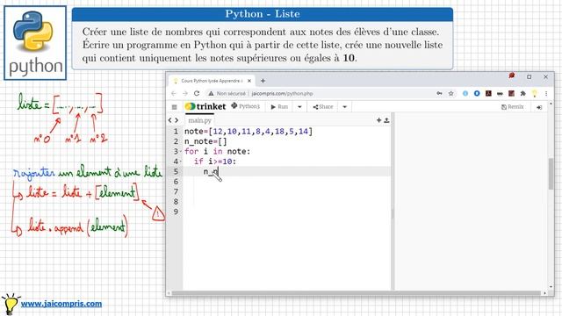Click the trinket sign-in icon

[x=539, y=107]
